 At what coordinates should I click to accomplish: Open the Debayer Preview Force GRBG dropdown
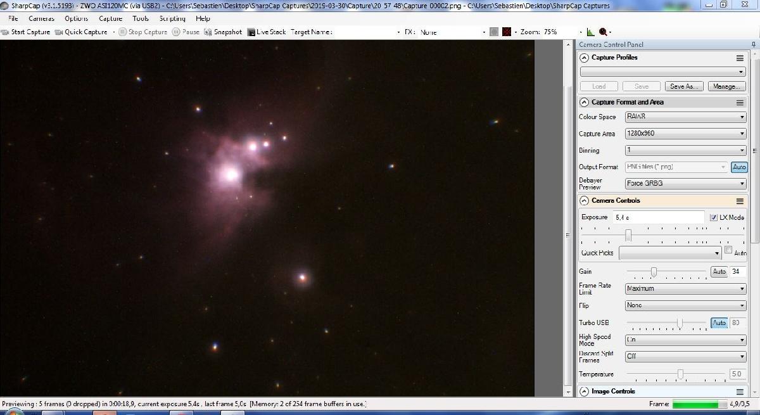click(x=686, y=184)
